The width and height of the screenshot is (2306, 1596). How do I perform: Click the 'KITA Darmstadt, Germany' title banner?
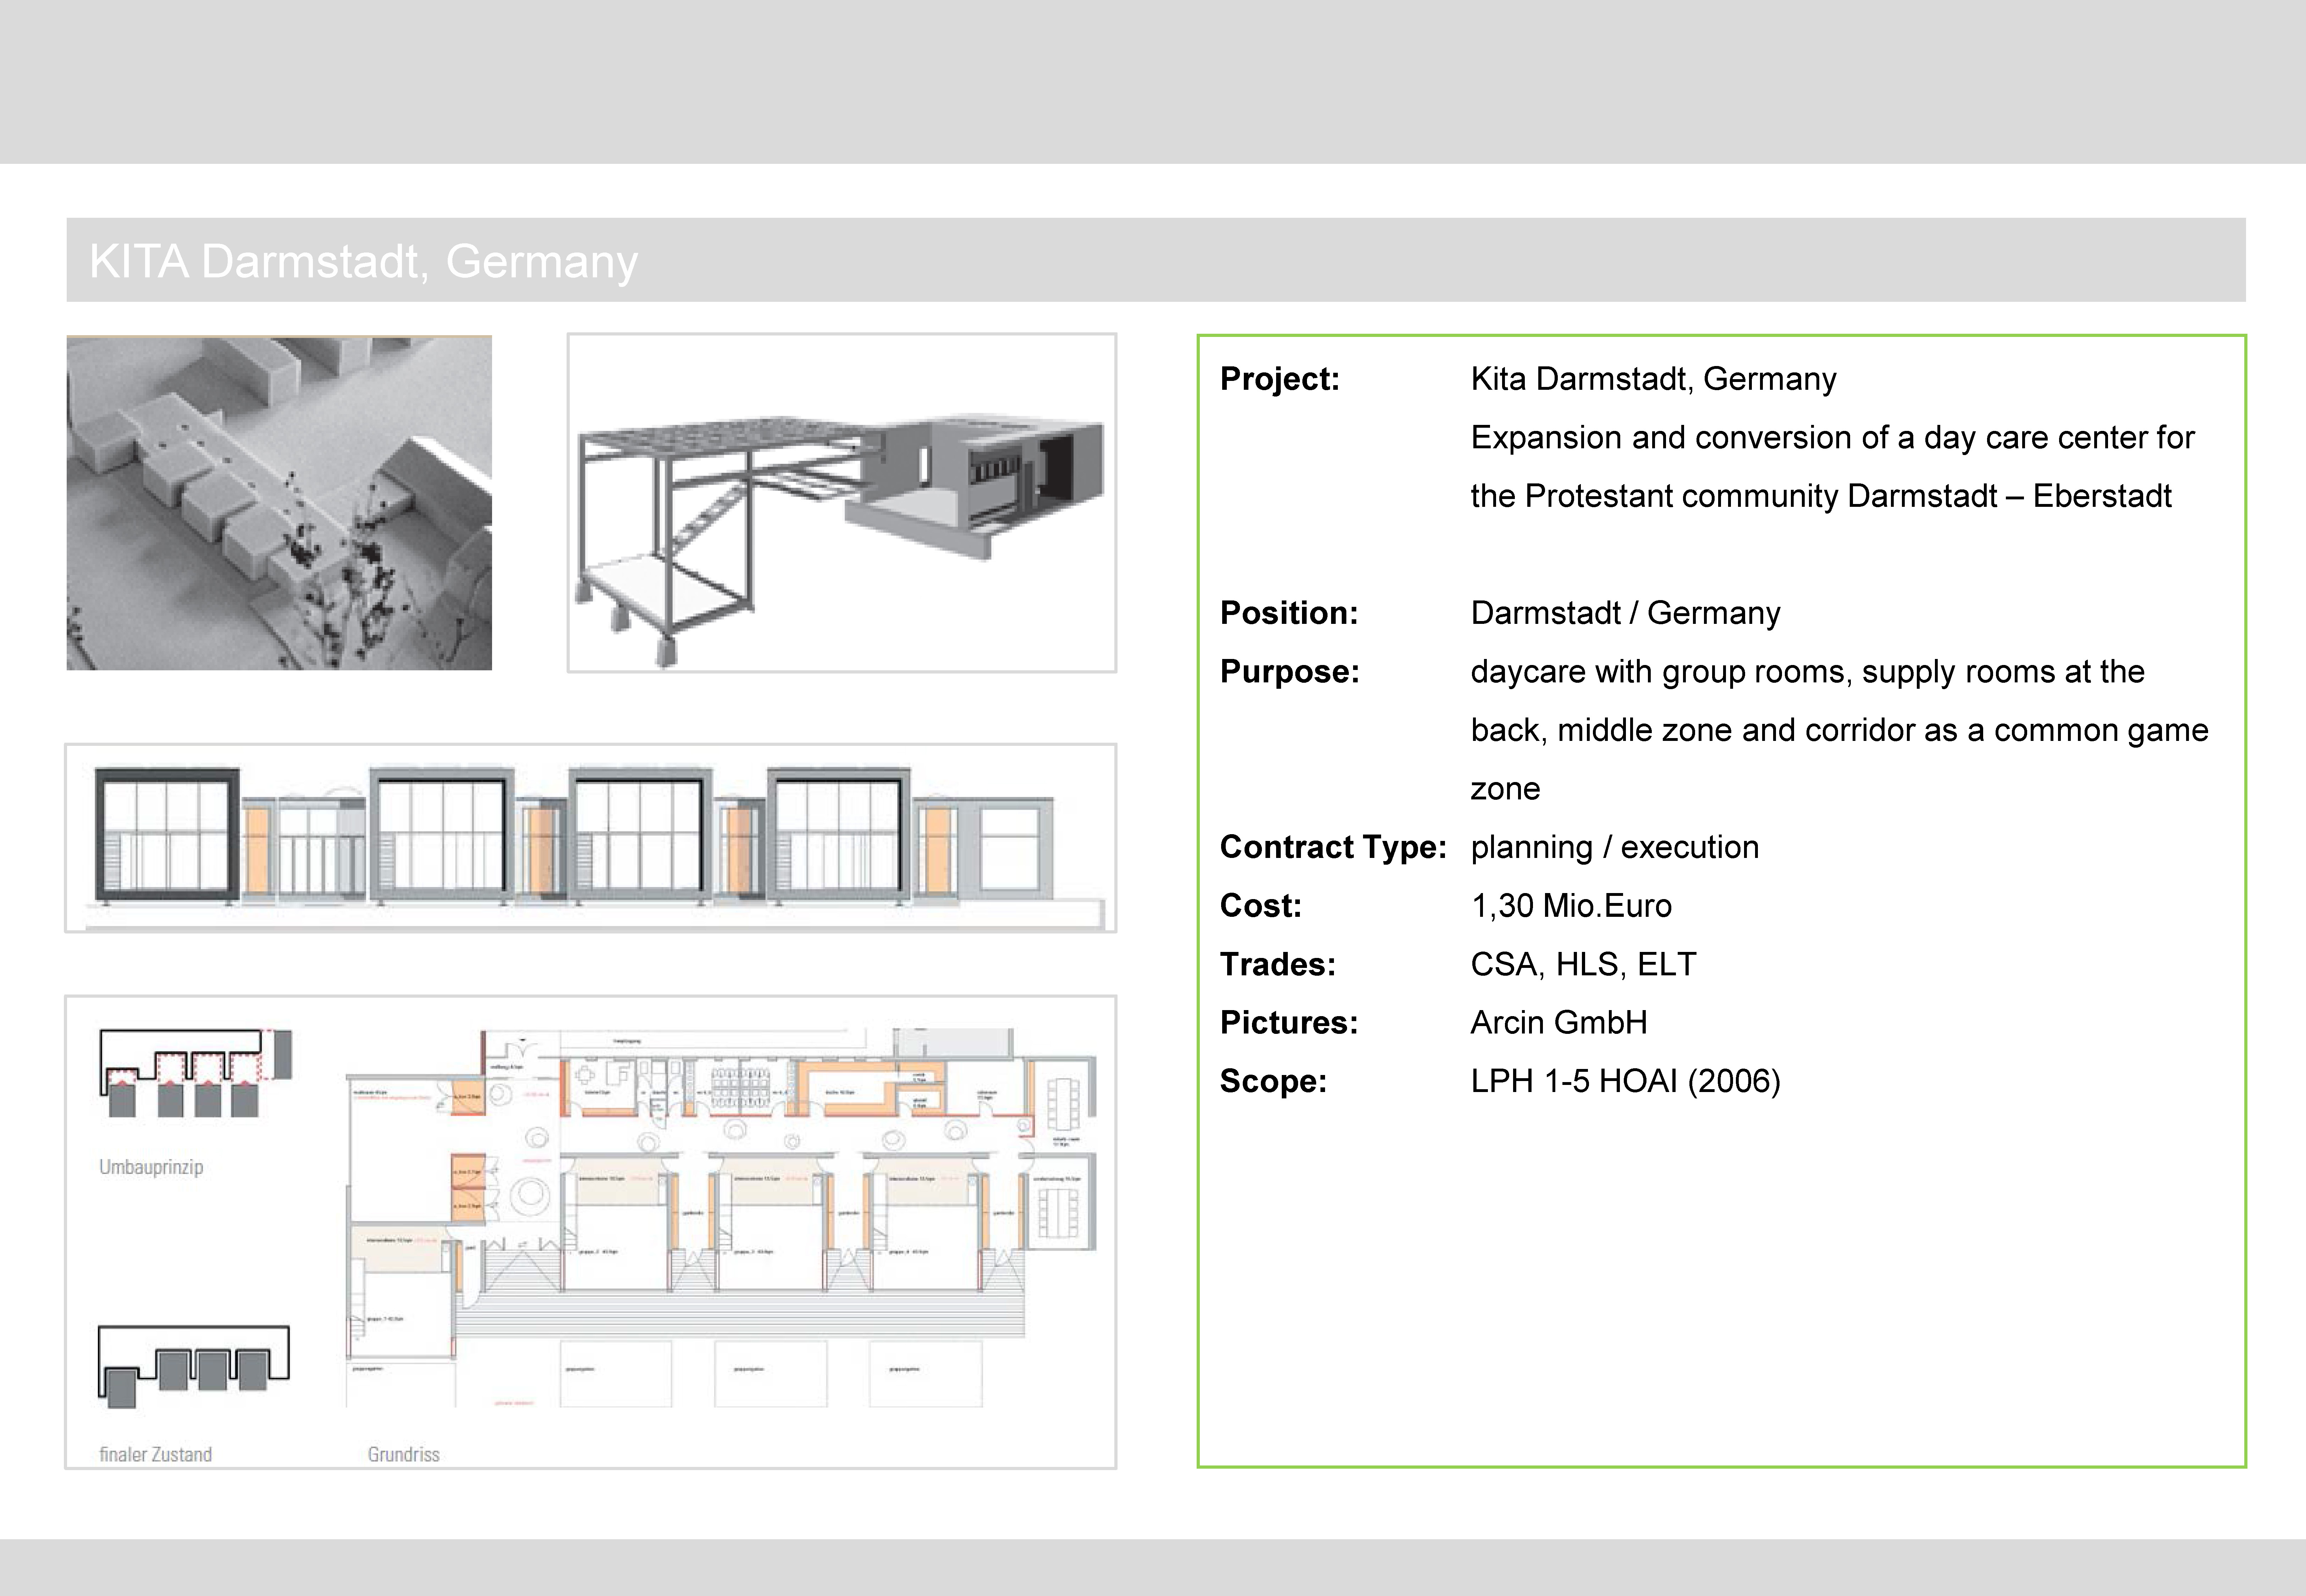[x=1156, y=260]
